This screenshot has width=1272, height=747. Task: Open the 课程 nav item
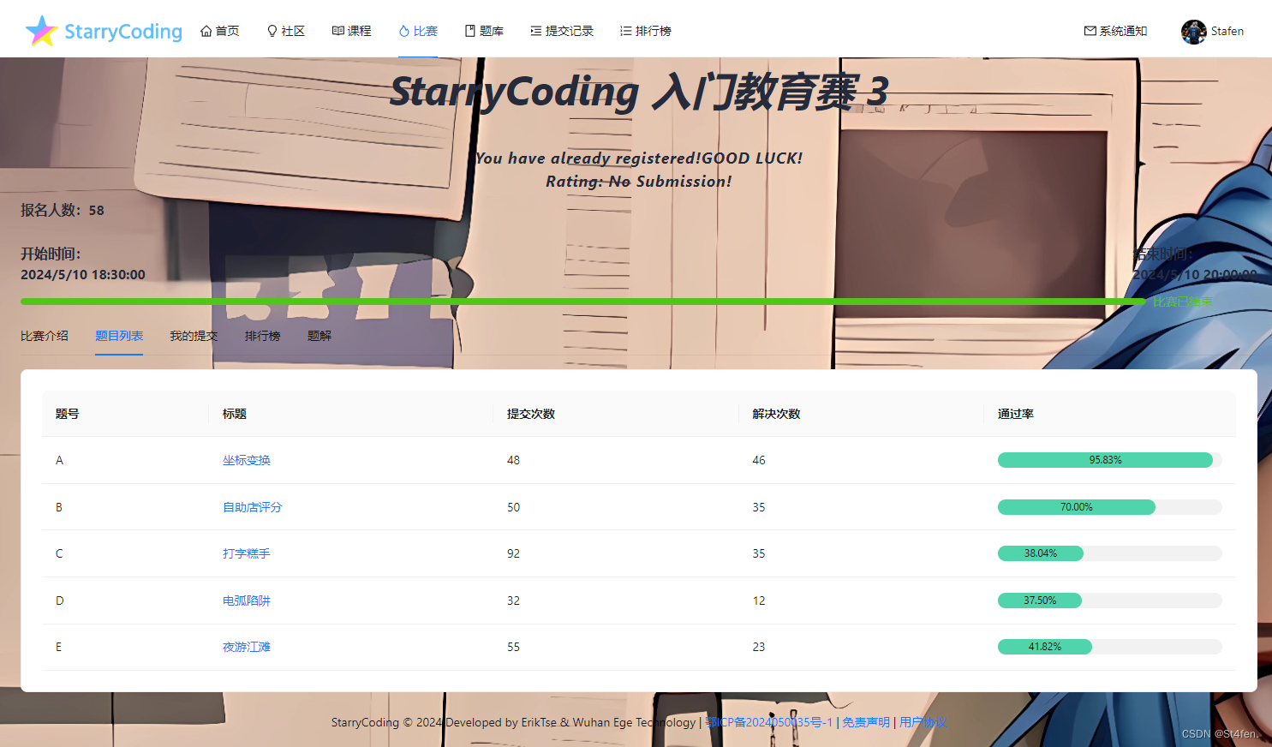coord(352,31)
